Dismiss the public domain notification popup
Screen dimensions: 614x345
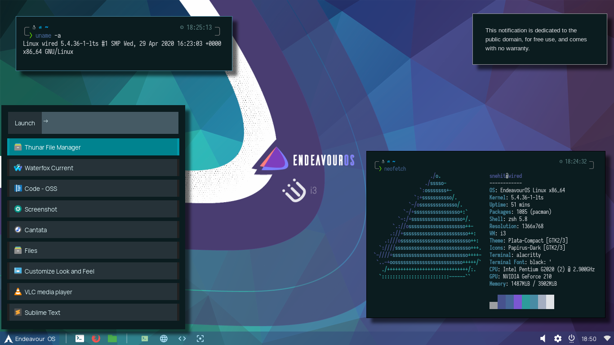[x=539, y=39]
